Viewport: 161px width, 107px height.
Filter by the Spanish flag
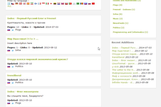click(28, 3)
